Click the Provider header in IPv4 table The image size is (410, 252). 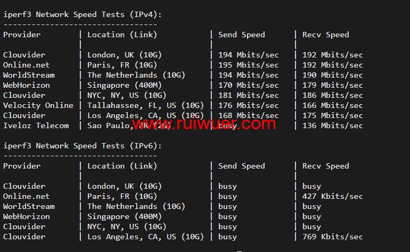22,35
